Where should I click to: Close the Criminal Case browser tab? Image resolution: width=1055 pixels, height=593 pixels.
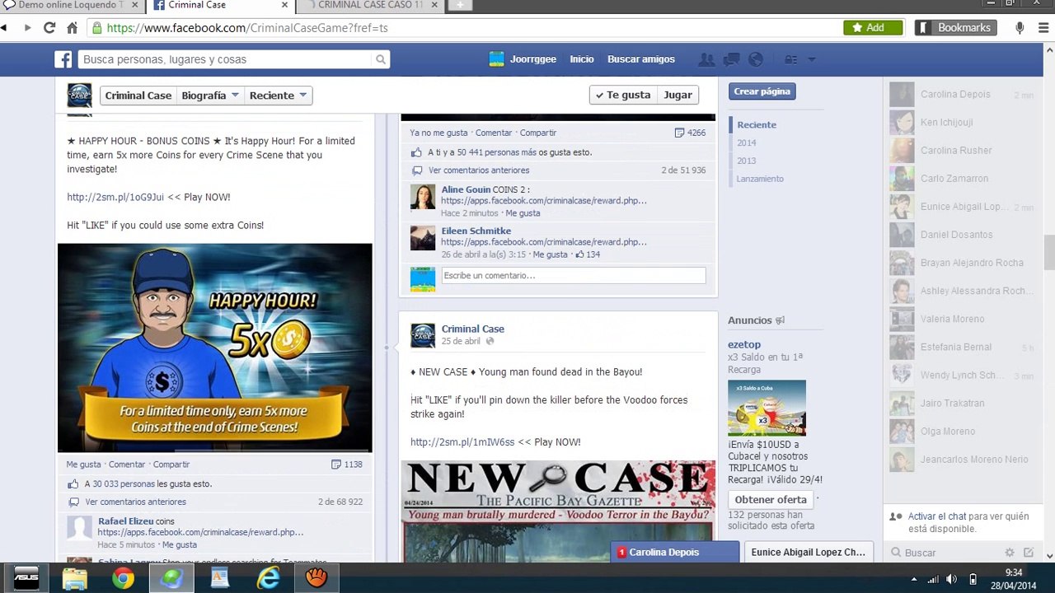[285, 5]
